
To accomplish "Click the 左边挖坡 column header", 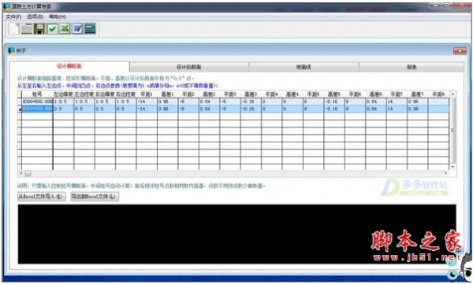I will [84, 94].
